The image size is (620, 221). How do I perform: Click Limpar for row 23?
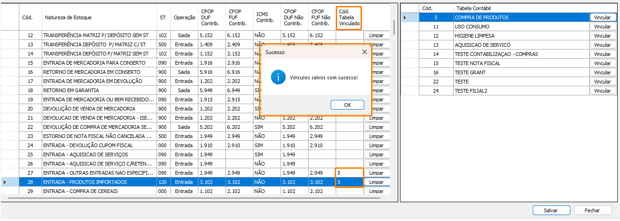(x=377, y=136)
